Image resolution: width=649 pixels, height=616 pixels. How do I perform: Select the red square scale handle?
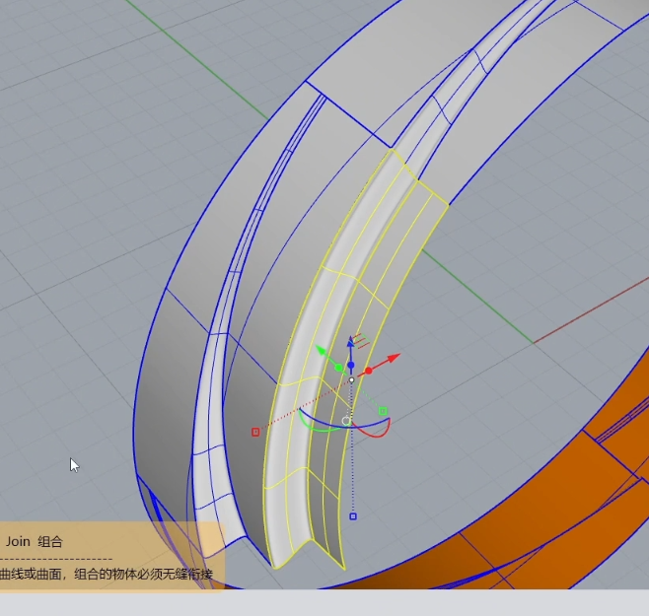pyautogui.click(x=255, y=432)
